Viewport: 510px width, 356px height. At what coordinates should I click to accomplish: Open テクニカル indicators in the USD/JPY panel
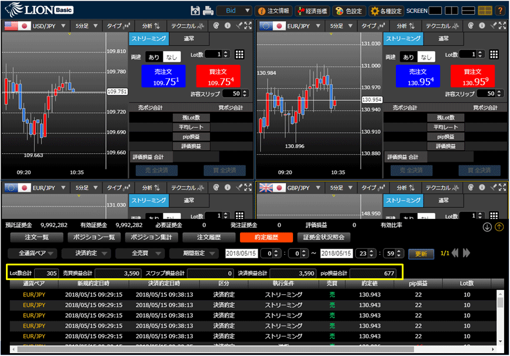click(x=188, y=26)
